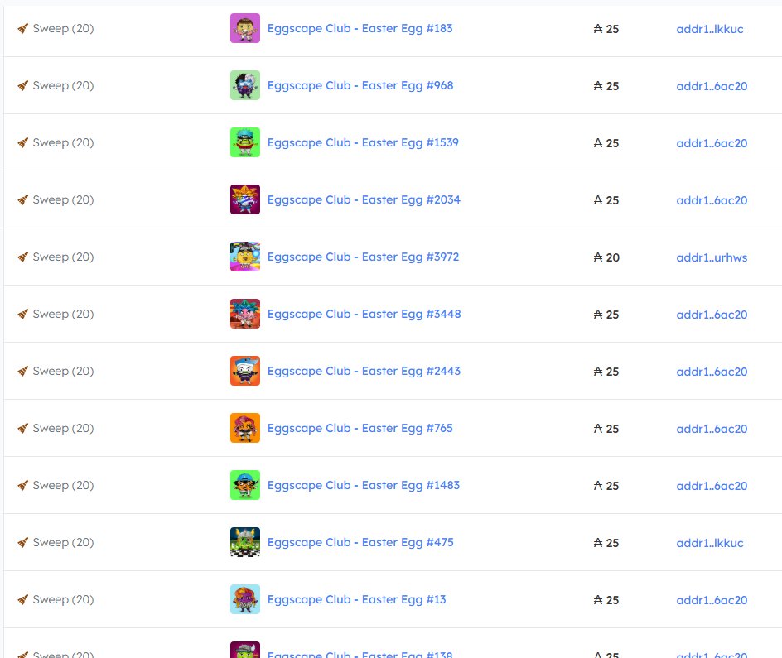
Task: Select the ₳ 25 price for Easter Egg #13
Action: coord(606,600)
